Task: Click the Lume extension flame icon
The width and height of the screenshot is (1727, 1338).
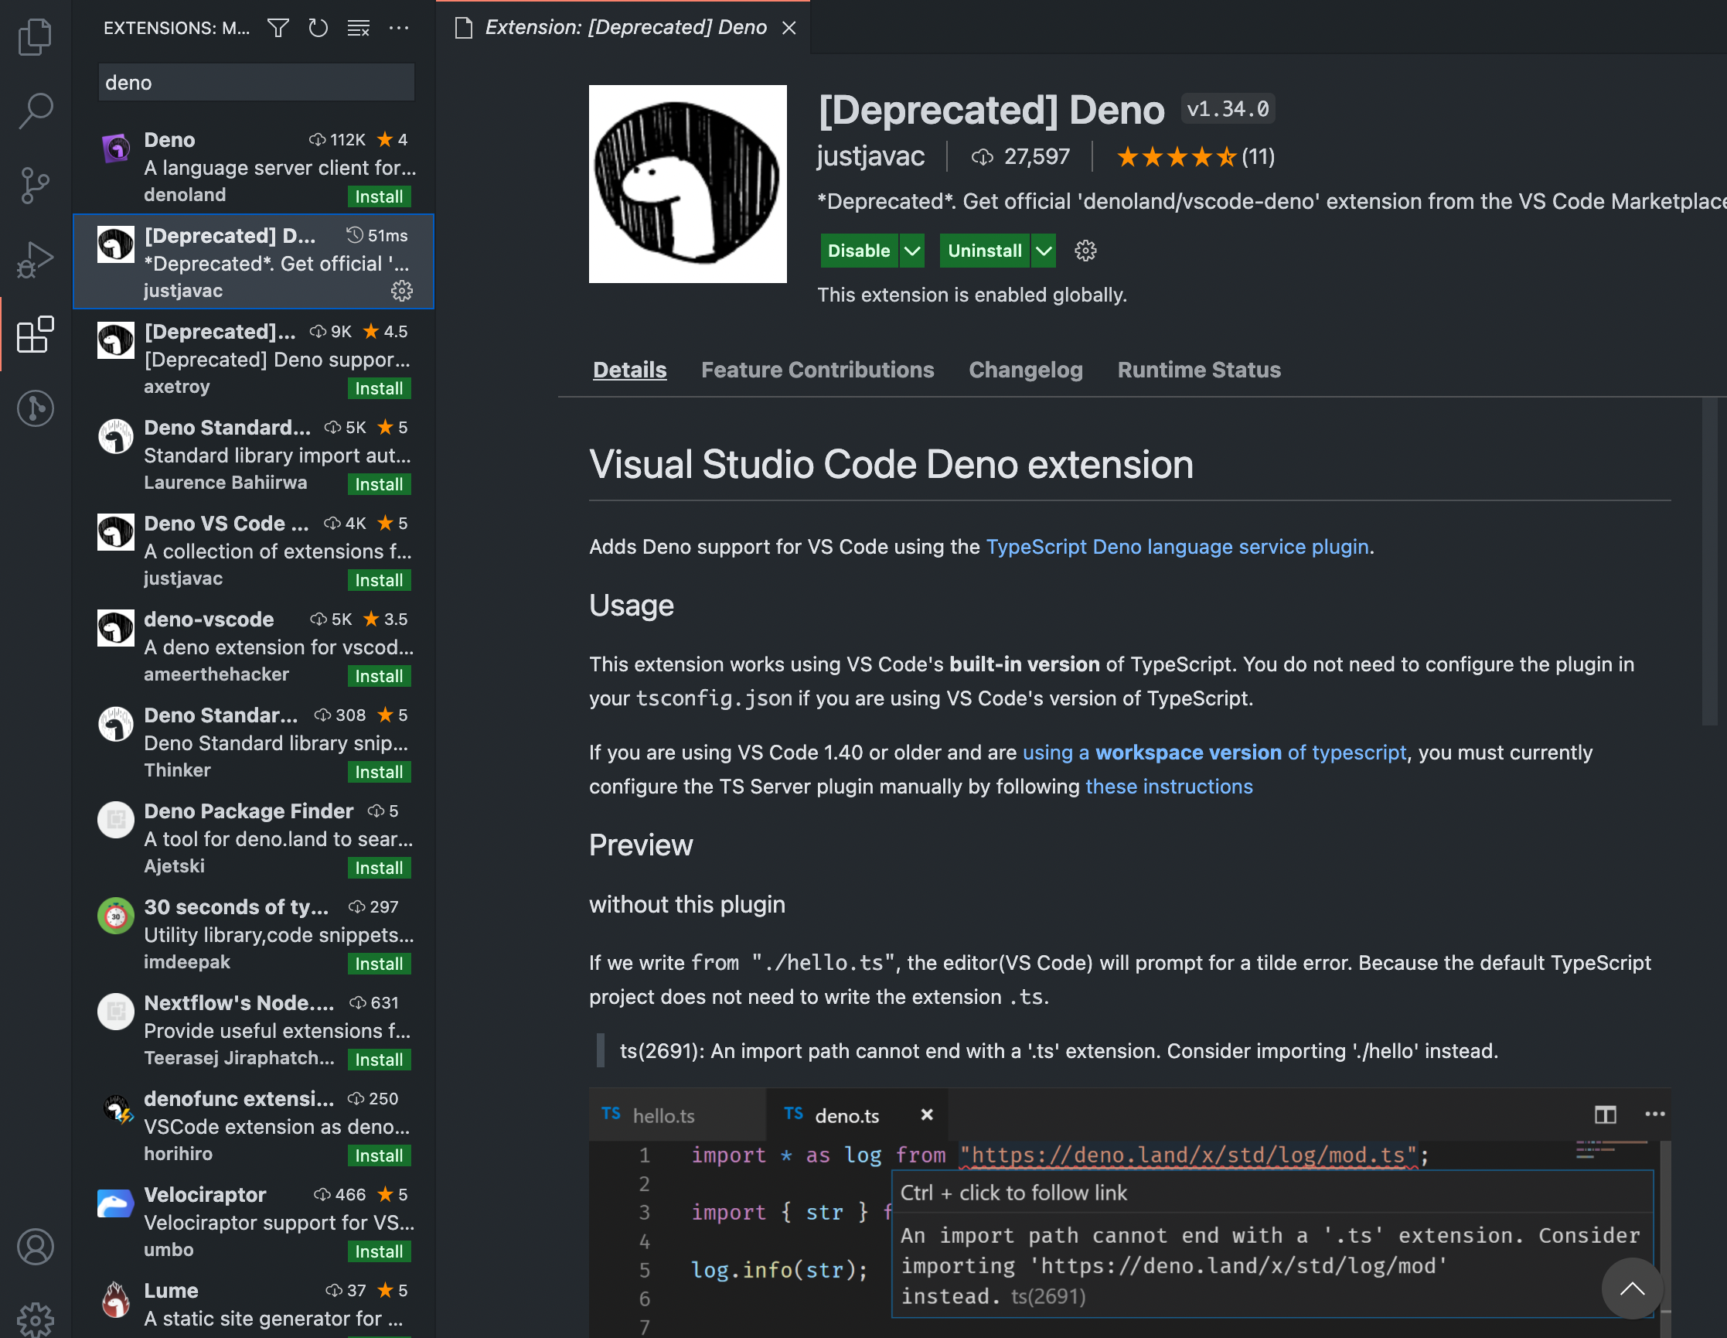Action: click(x=115, y=1299)
